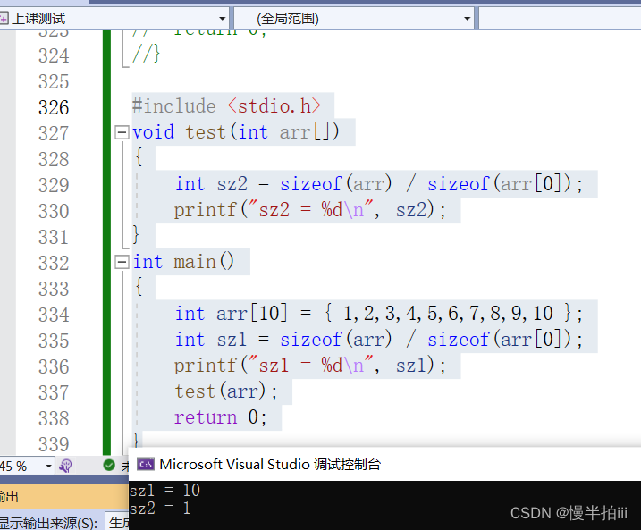Click line number 329

pos(54,185)
